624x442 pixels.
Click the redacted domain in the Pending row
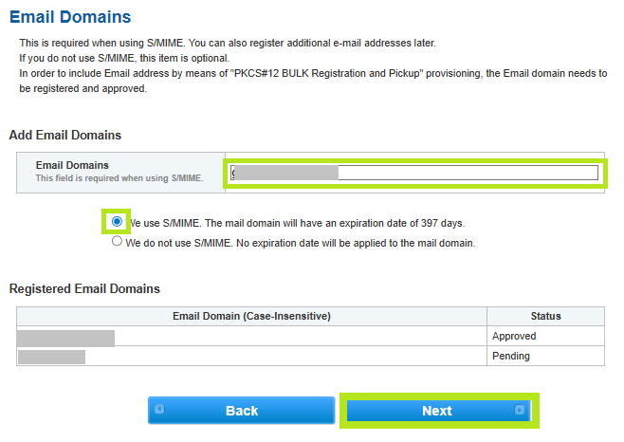pos(51,357)
